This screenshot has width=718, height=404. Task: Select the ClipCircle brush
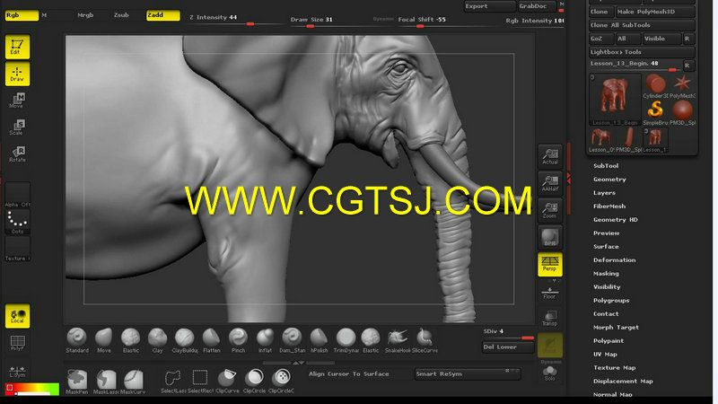(x=254, y=381)
